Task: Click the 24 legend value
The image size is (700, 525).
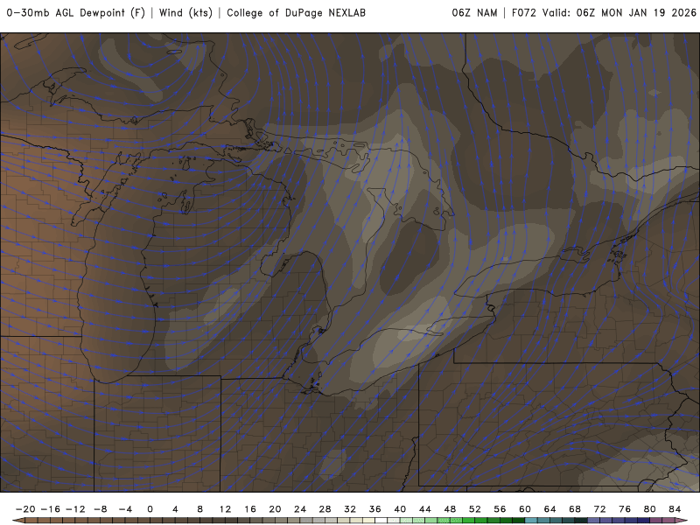Action: click(300, 509)
